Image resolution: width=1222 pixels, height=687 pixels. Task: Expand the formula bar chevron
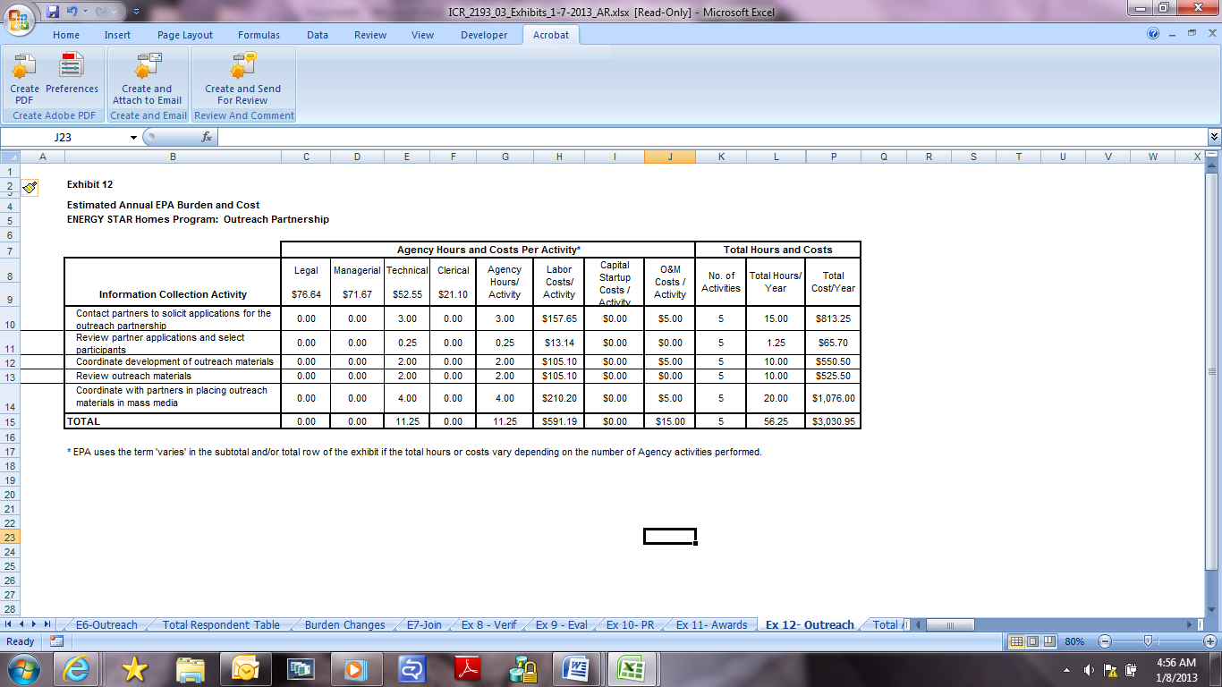tap(1214, 137)
